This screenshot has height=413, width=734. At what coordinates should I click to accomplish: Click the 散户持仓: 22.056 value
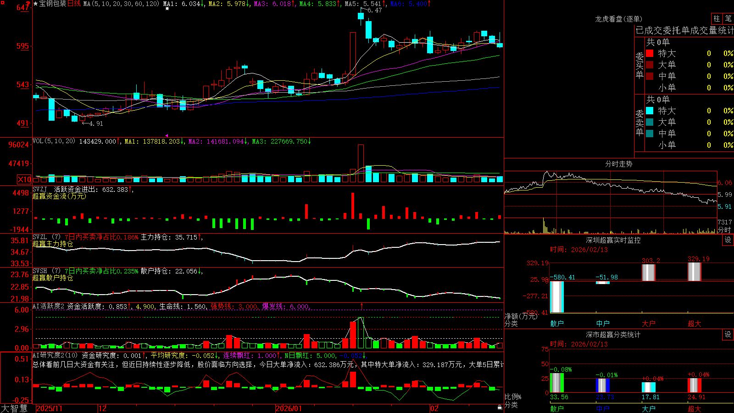click(172, 271)
